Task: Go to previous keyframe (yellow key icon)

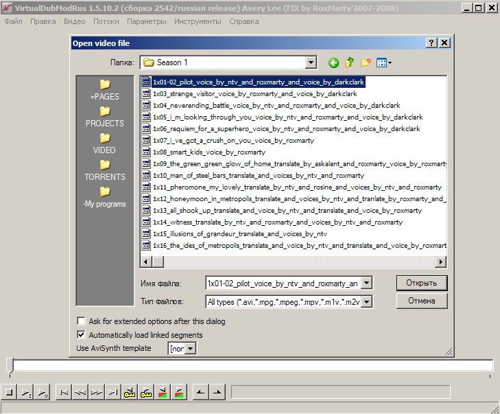Action: (x=130, y=392)
